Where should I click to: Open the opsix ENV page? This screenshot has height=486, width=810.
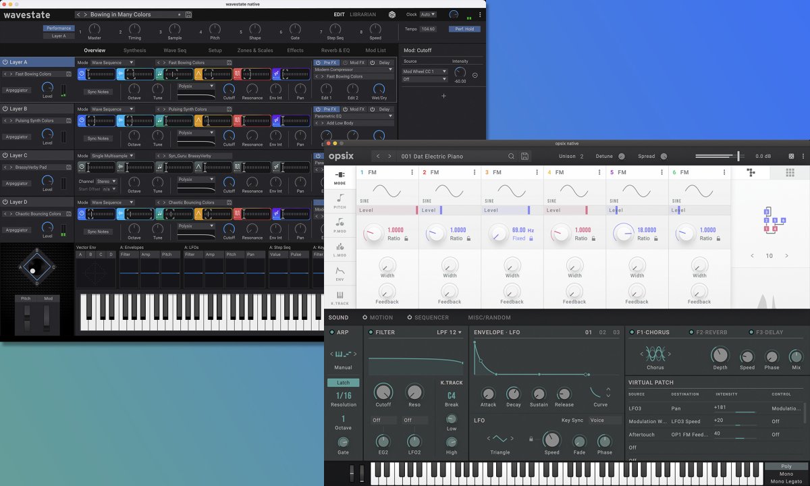coord(340,273)
